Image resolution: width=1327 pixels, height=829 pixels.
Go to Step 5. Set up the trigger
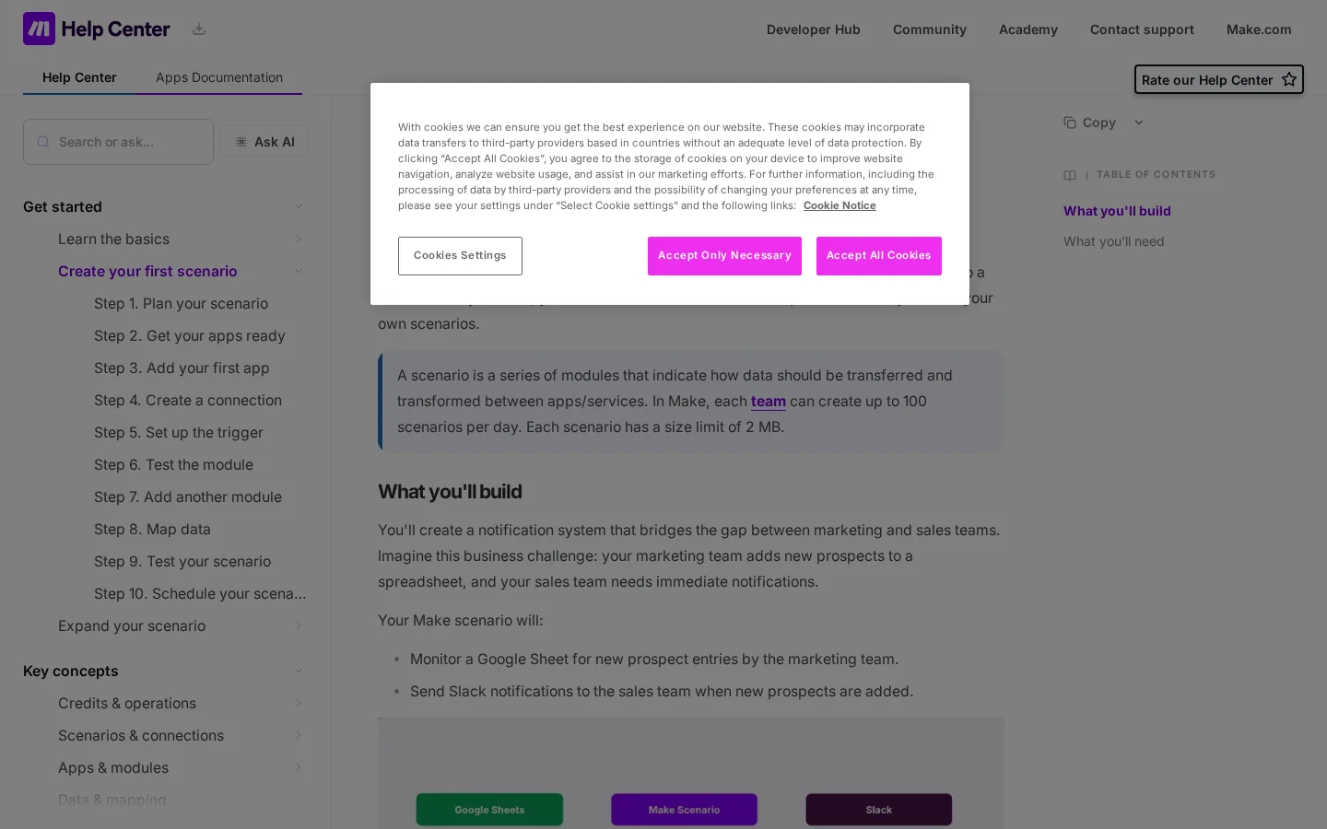point(179,432)
